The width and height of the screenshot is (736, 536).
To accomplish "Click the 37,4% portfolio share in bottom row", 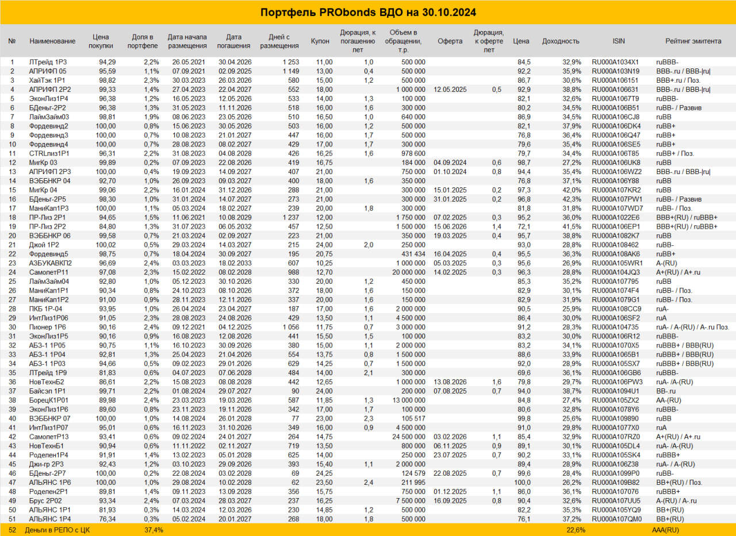I will coord(154,530).
